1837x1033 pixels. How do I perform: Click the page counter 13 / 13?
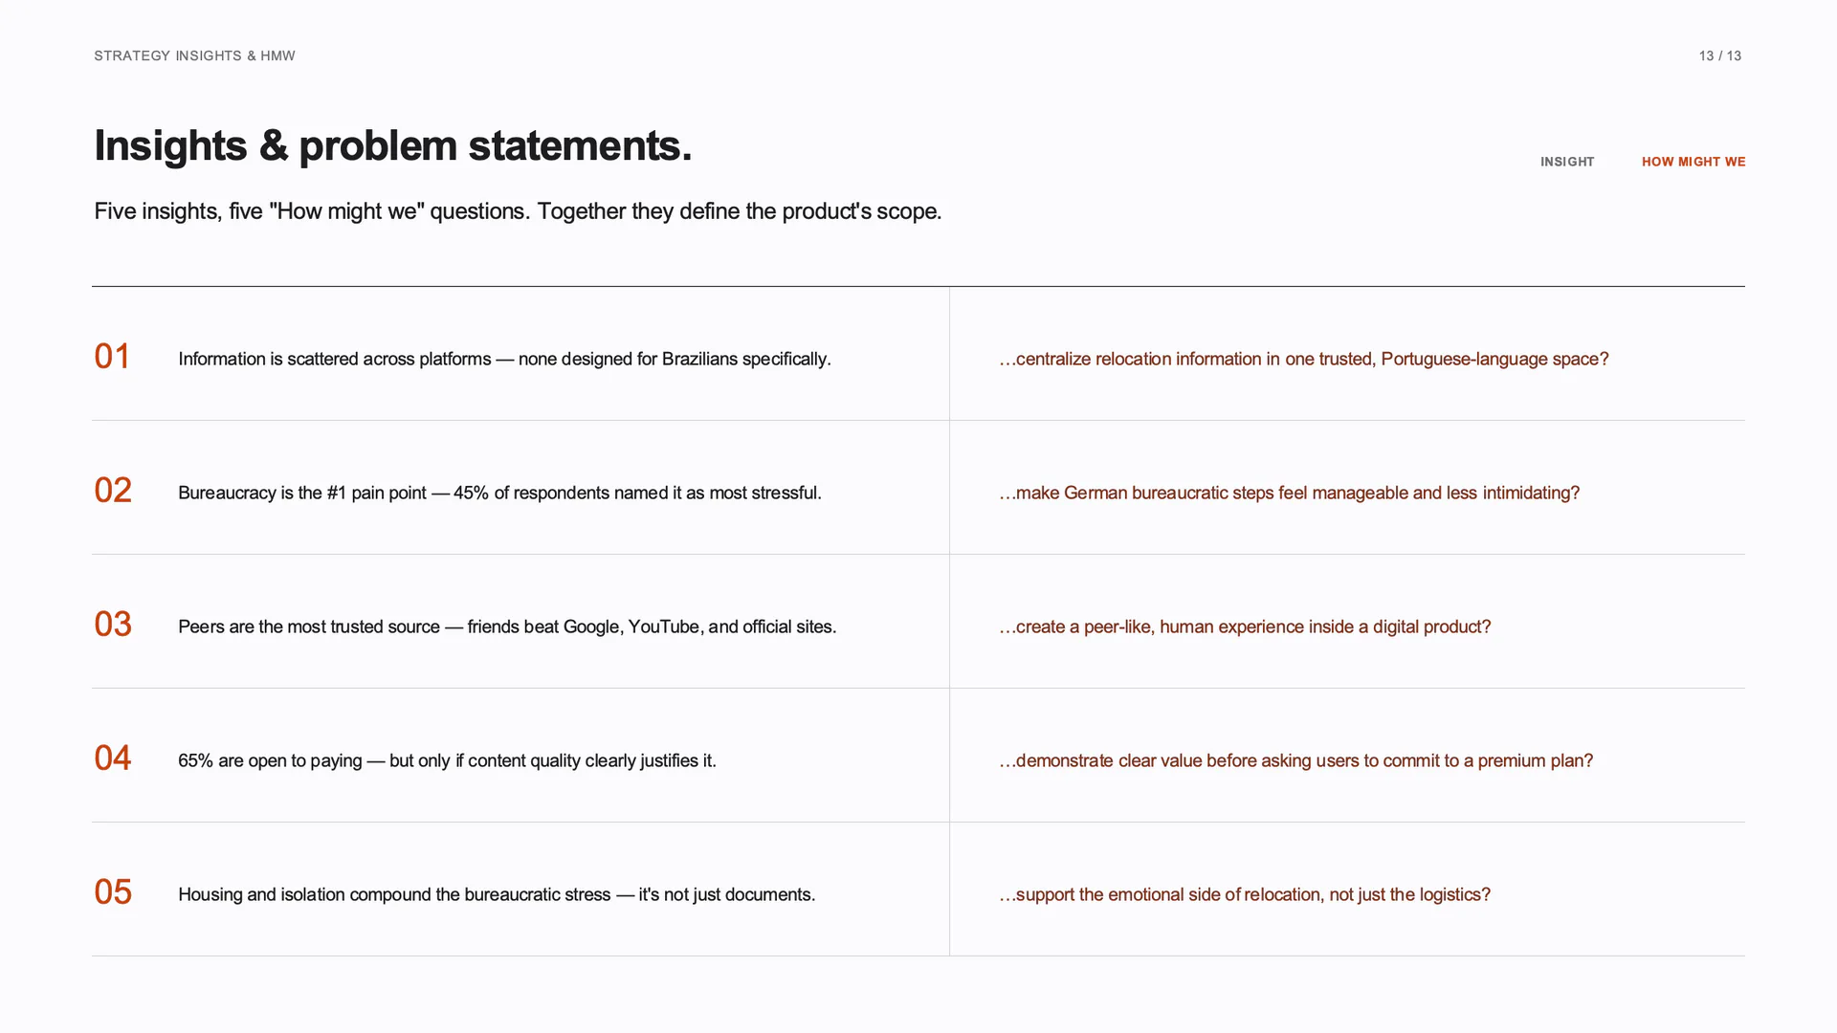1720,55
